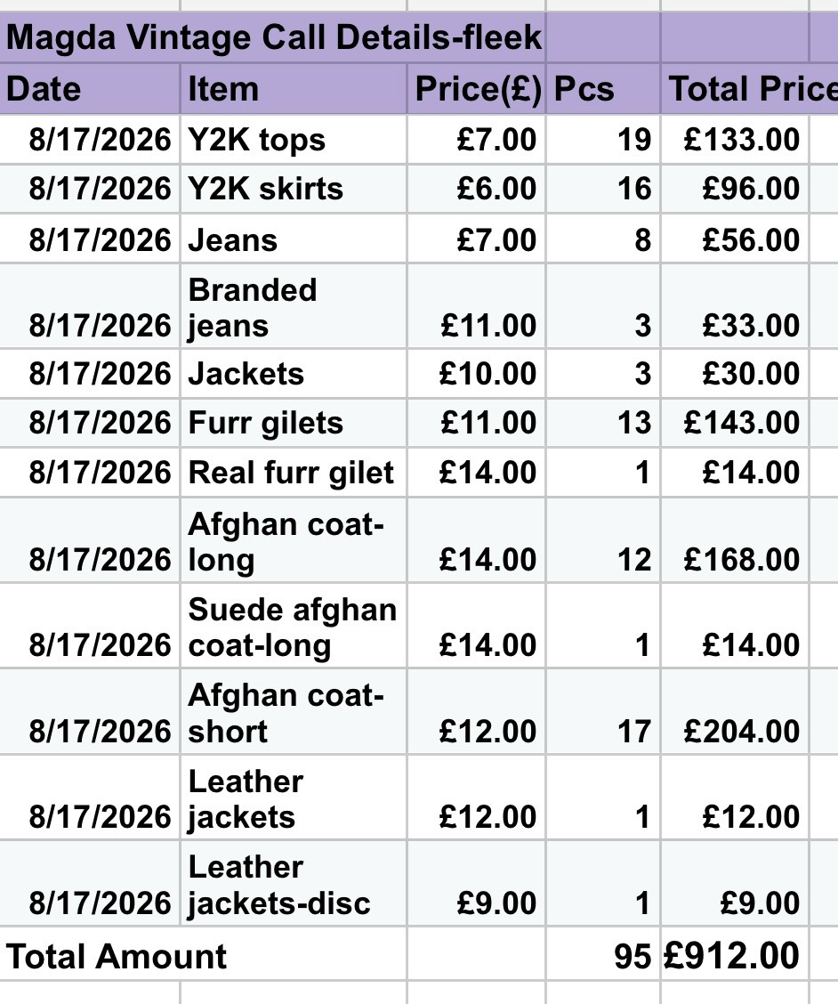The width and height of the screenshot is (838, 1004).
Task: Select the Item column header
Action: (x=294, y=88)
